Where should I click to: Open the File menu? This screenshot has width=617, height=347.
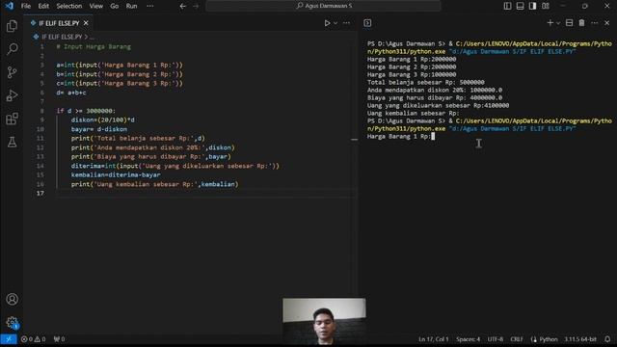(26, 6)
